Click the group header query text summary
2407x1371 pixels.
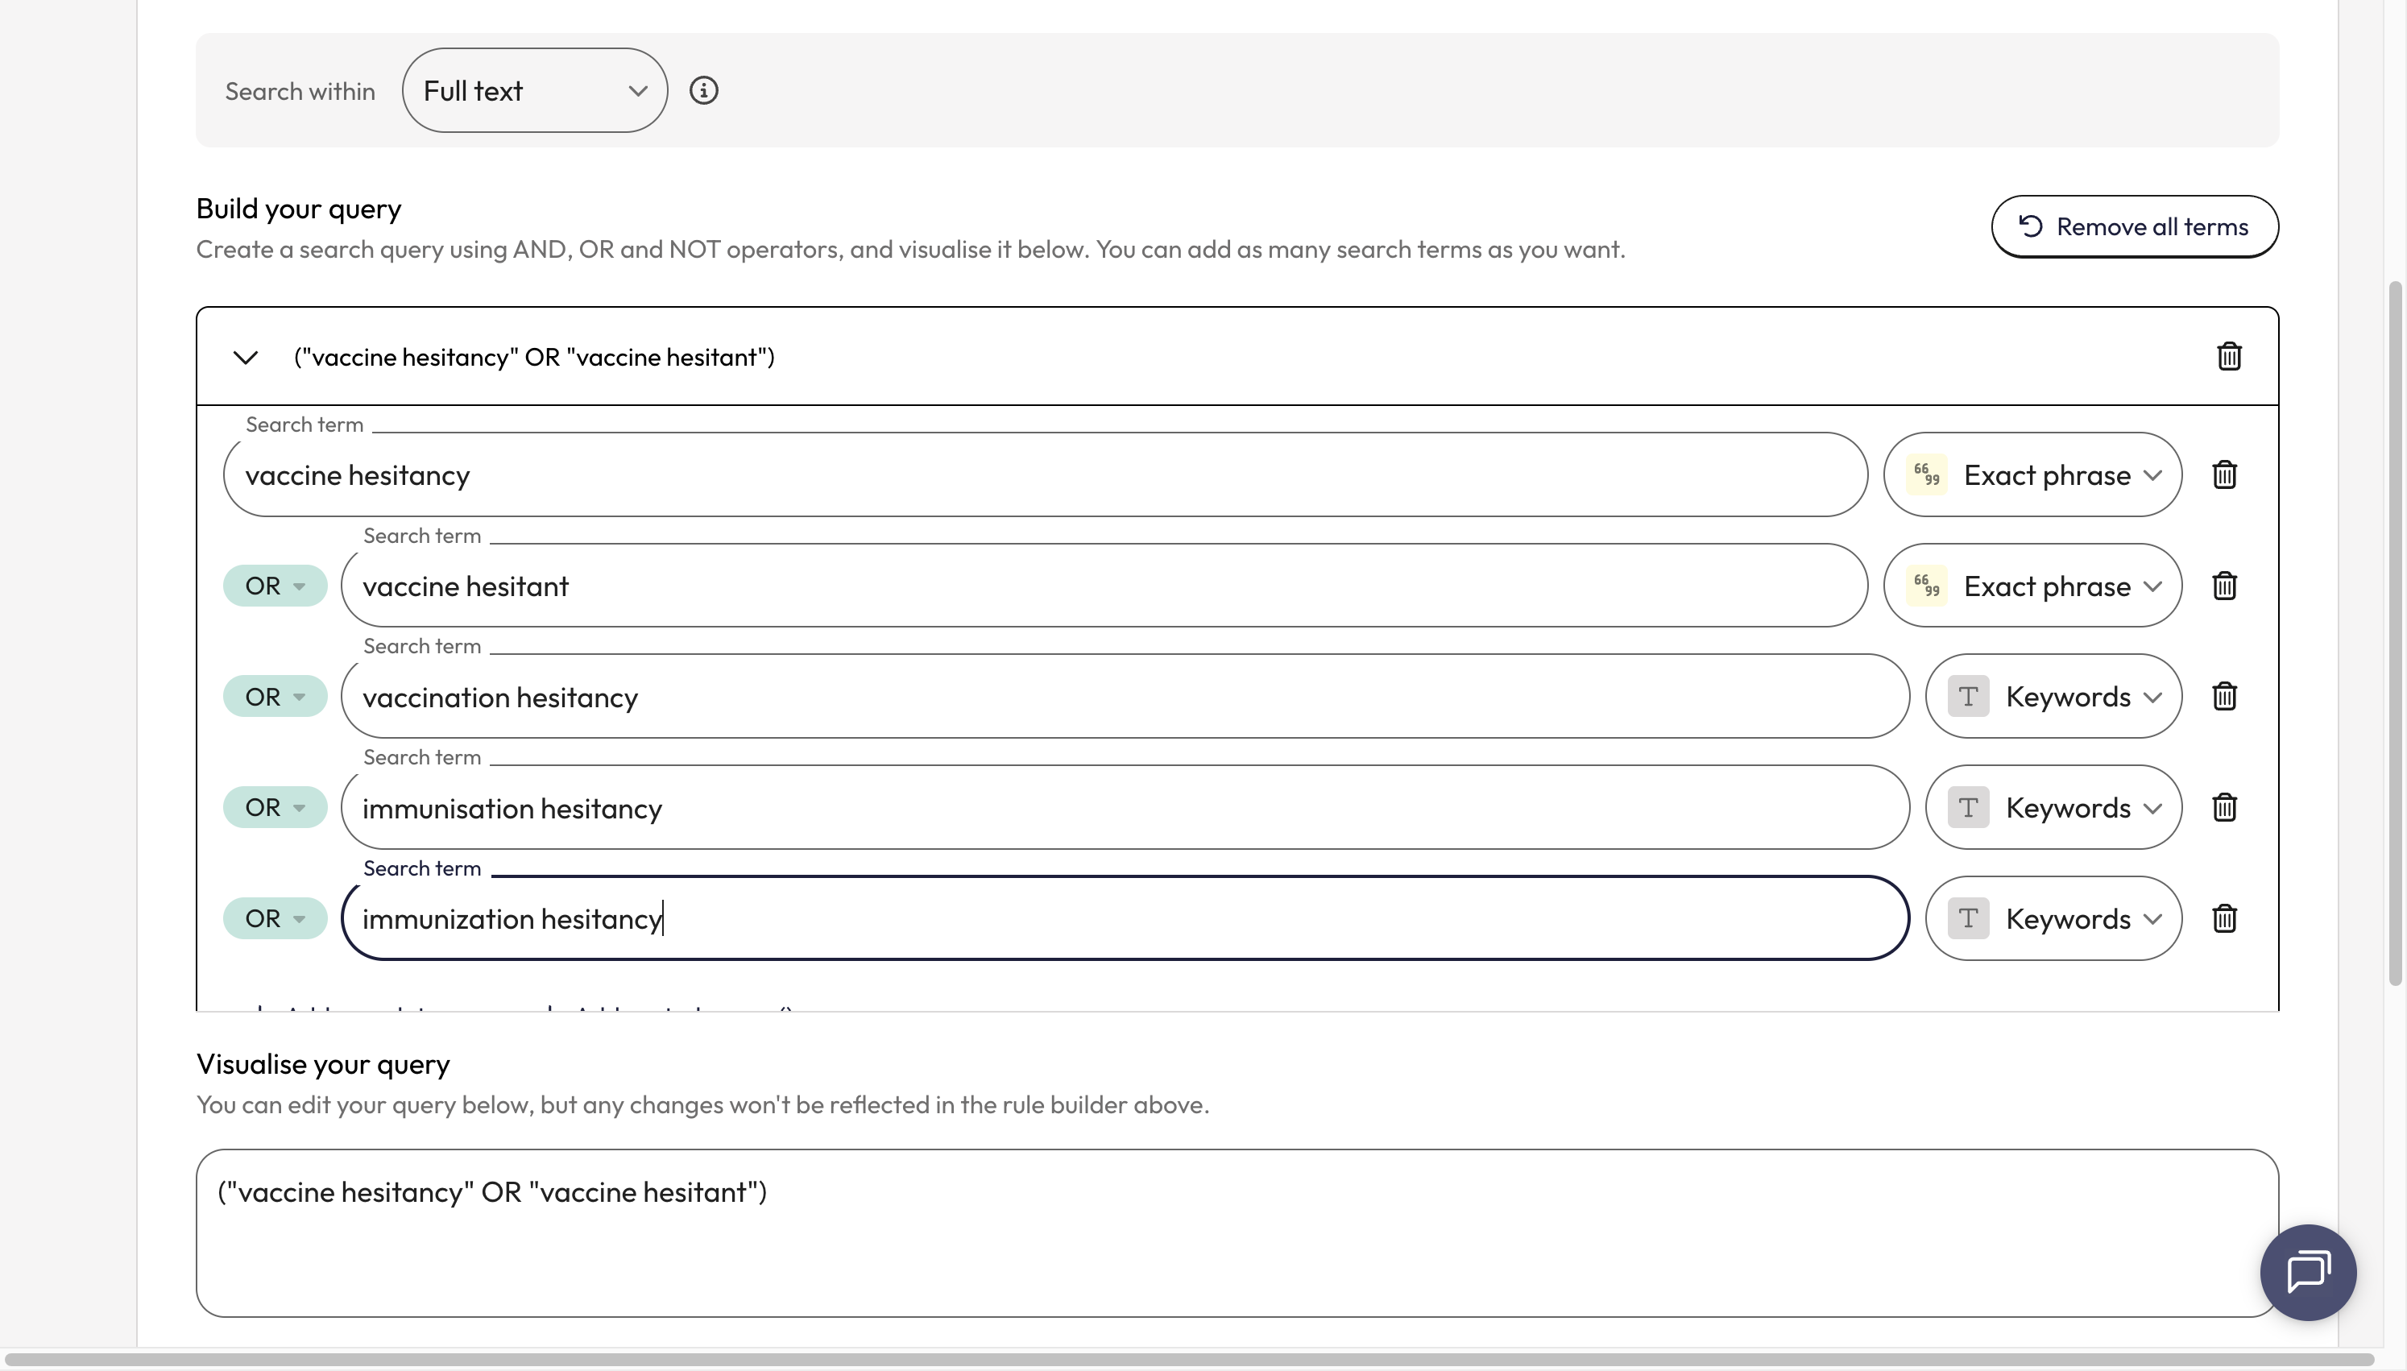(x=534, y=357)
